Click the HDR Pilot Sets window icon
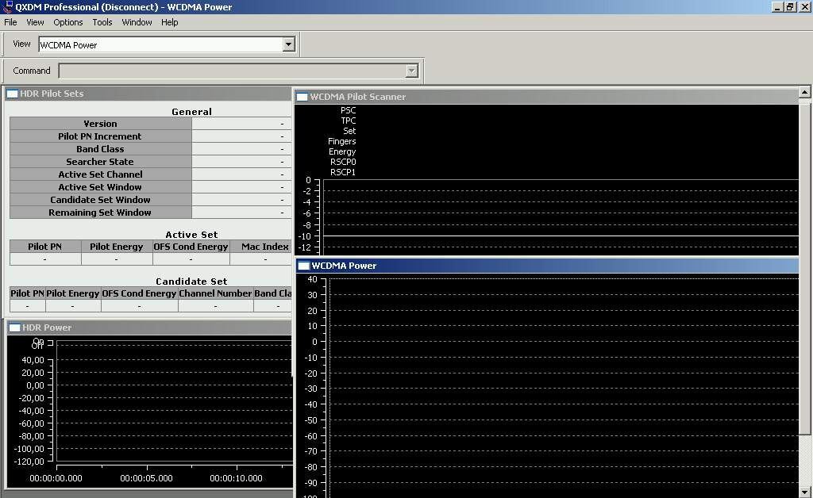The image size is (813, 498). click(x=12, y=94)
